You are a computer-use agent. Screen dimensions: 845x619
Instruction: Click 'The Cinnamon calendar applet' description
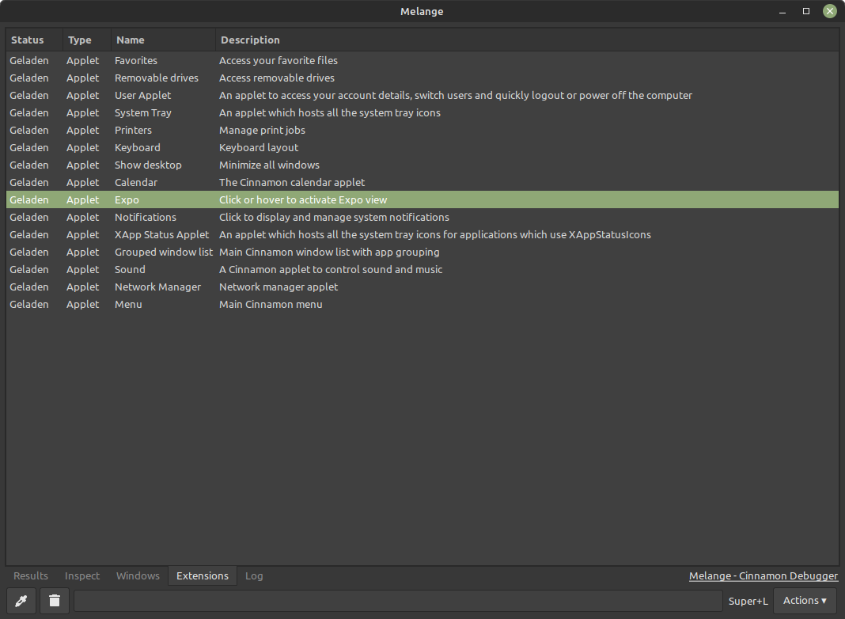[291, 183]
